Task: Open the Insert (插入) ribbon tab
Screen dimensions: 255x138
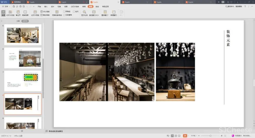Action: 46,6
